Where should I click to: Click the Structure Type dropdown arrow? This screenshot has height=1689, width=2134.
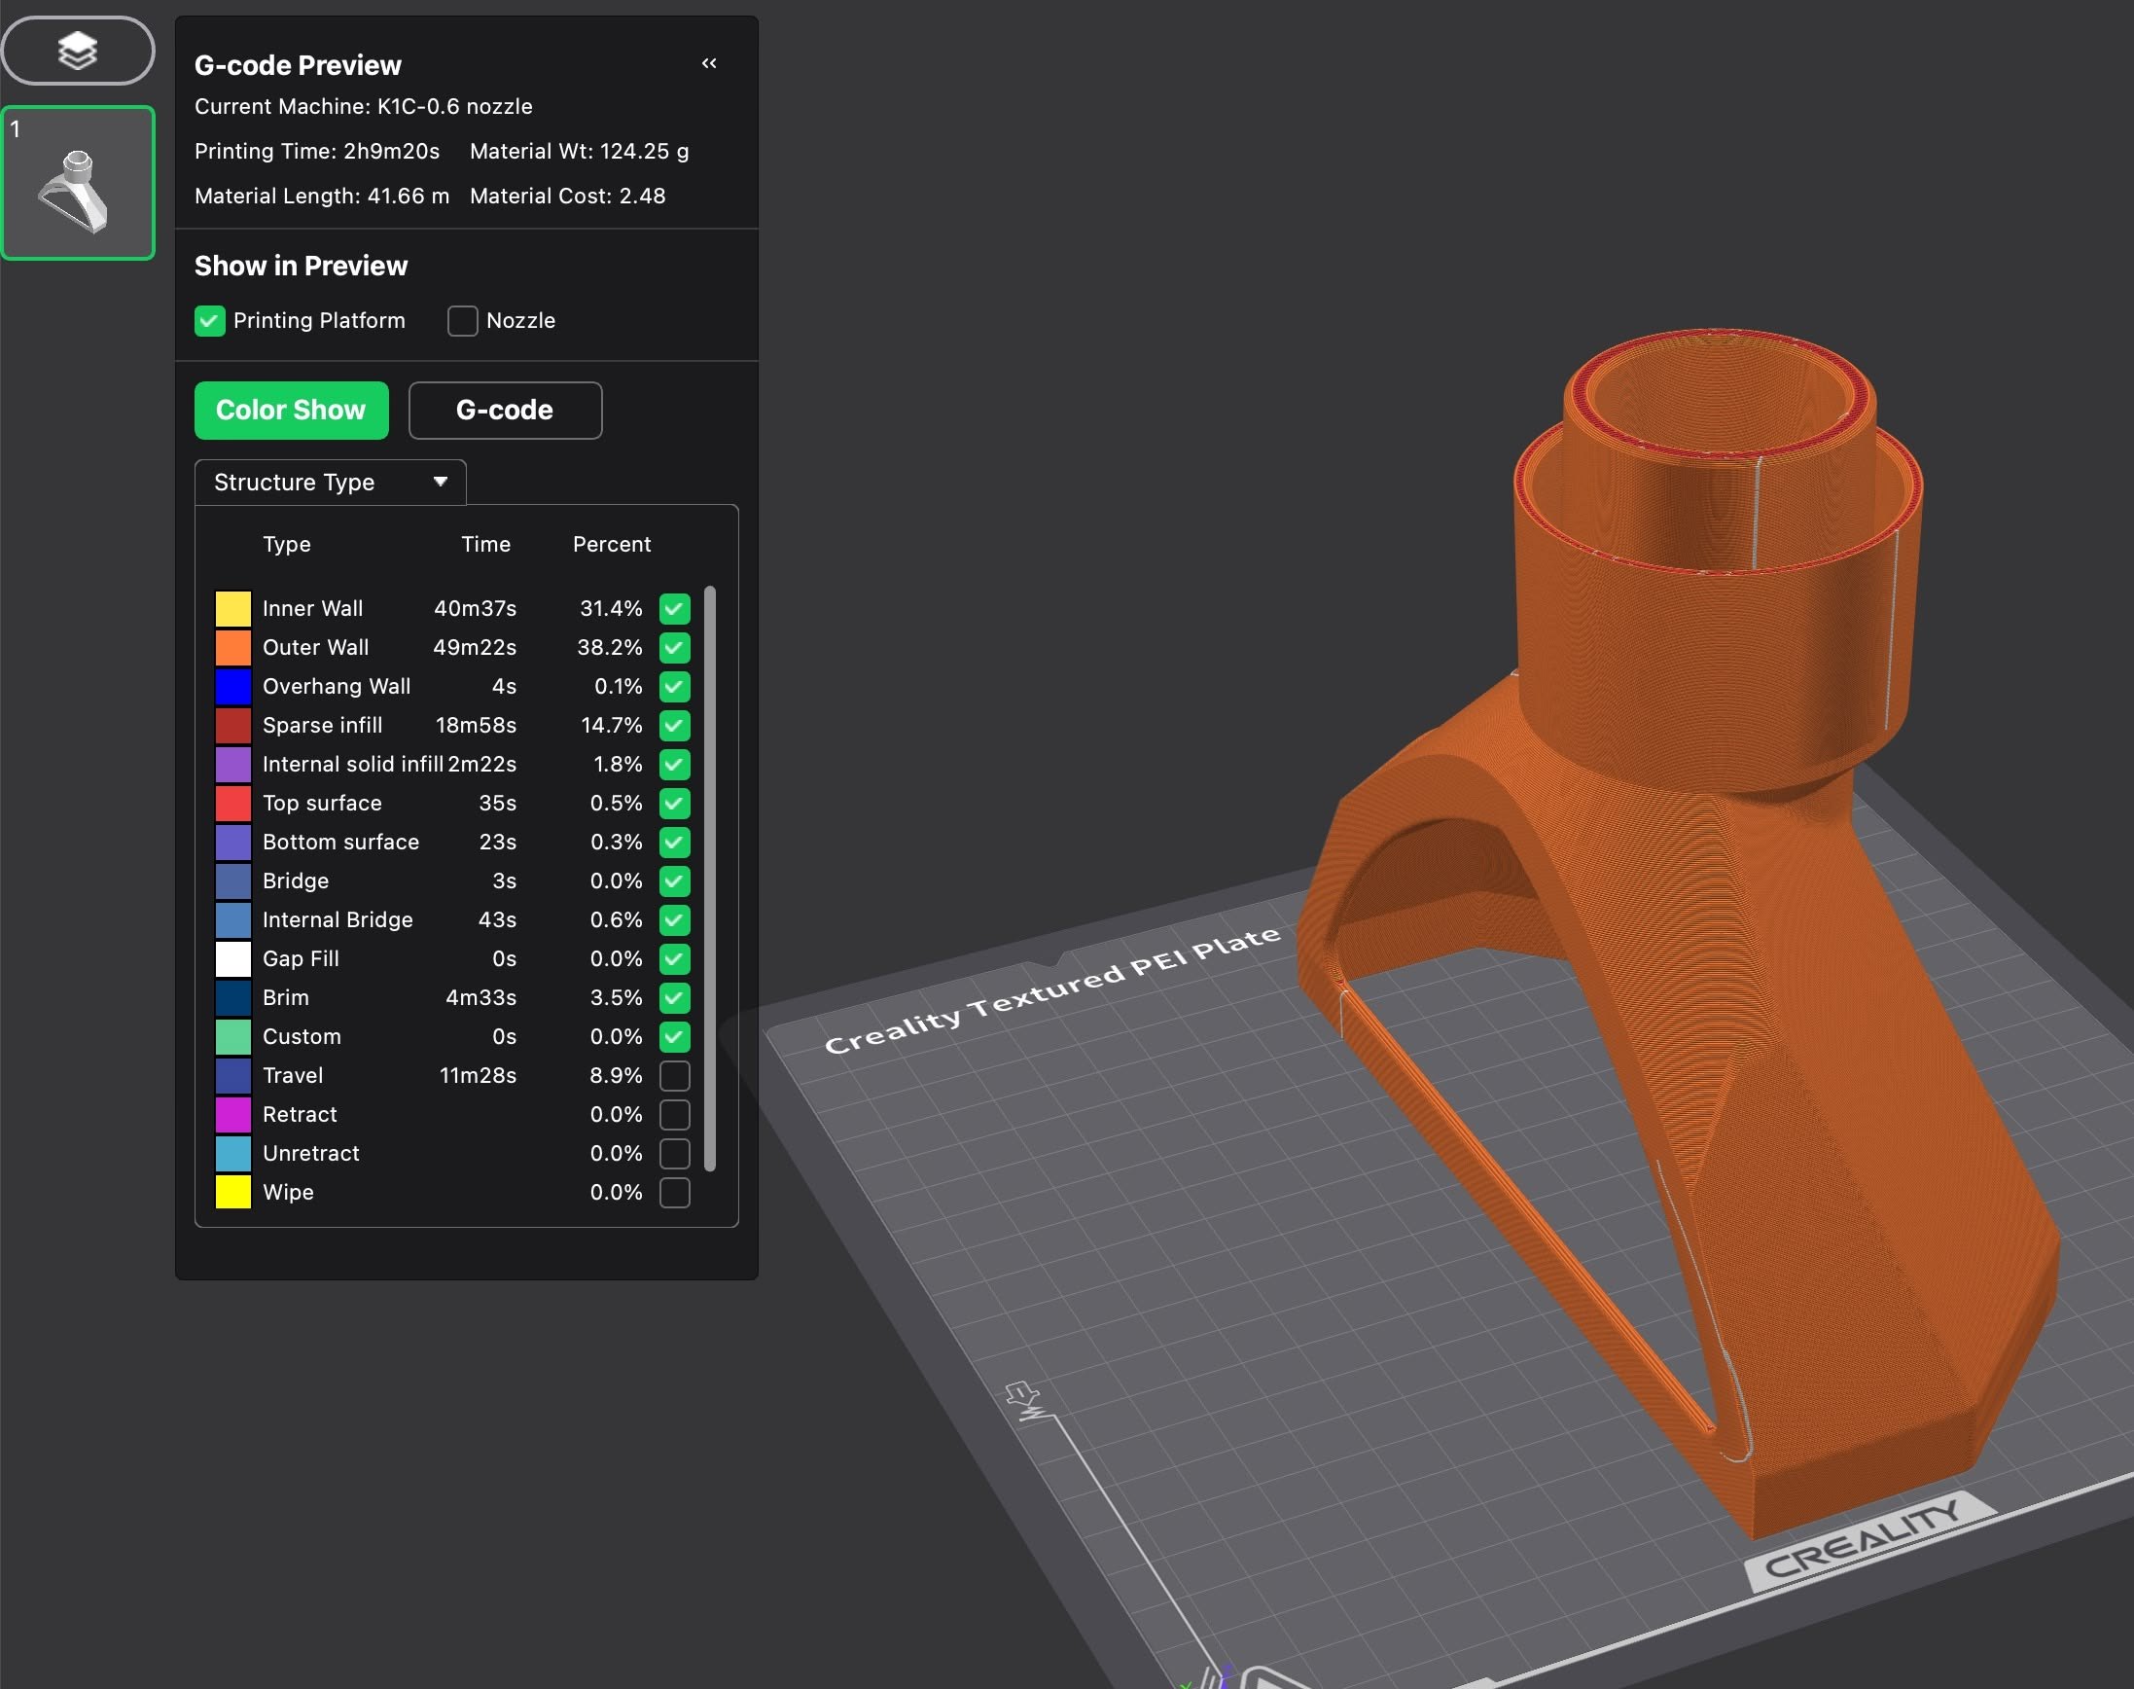pos(441,483)
